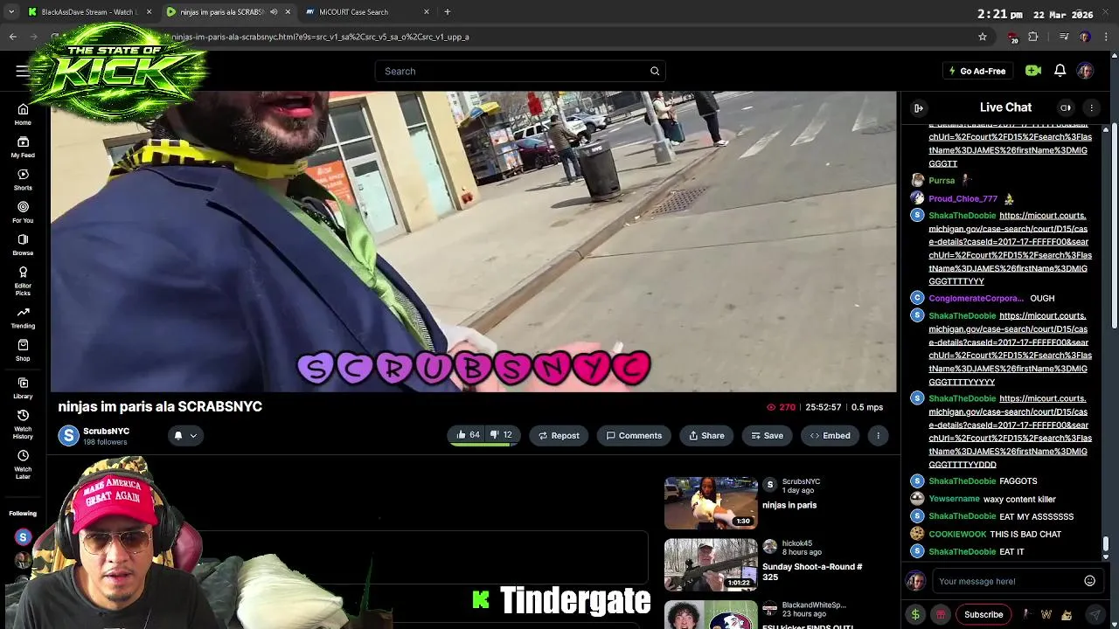The image size is (1119, 629).
Task: Click the ScrubsNYC channel avatar
Action: tap(68, 435)
